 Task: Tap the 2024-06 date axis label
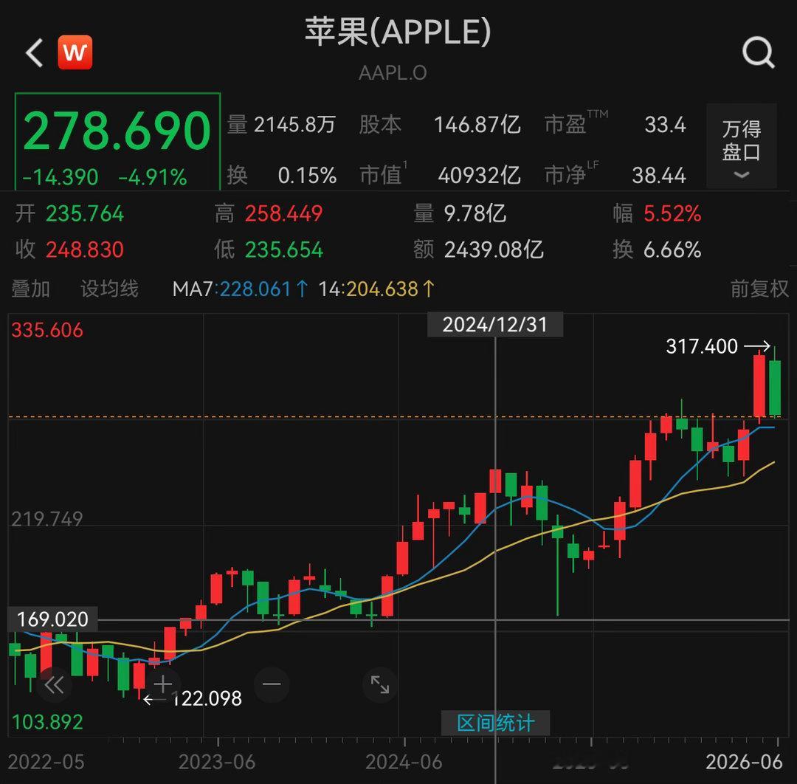pyautogui.click(x=404, y=762)
